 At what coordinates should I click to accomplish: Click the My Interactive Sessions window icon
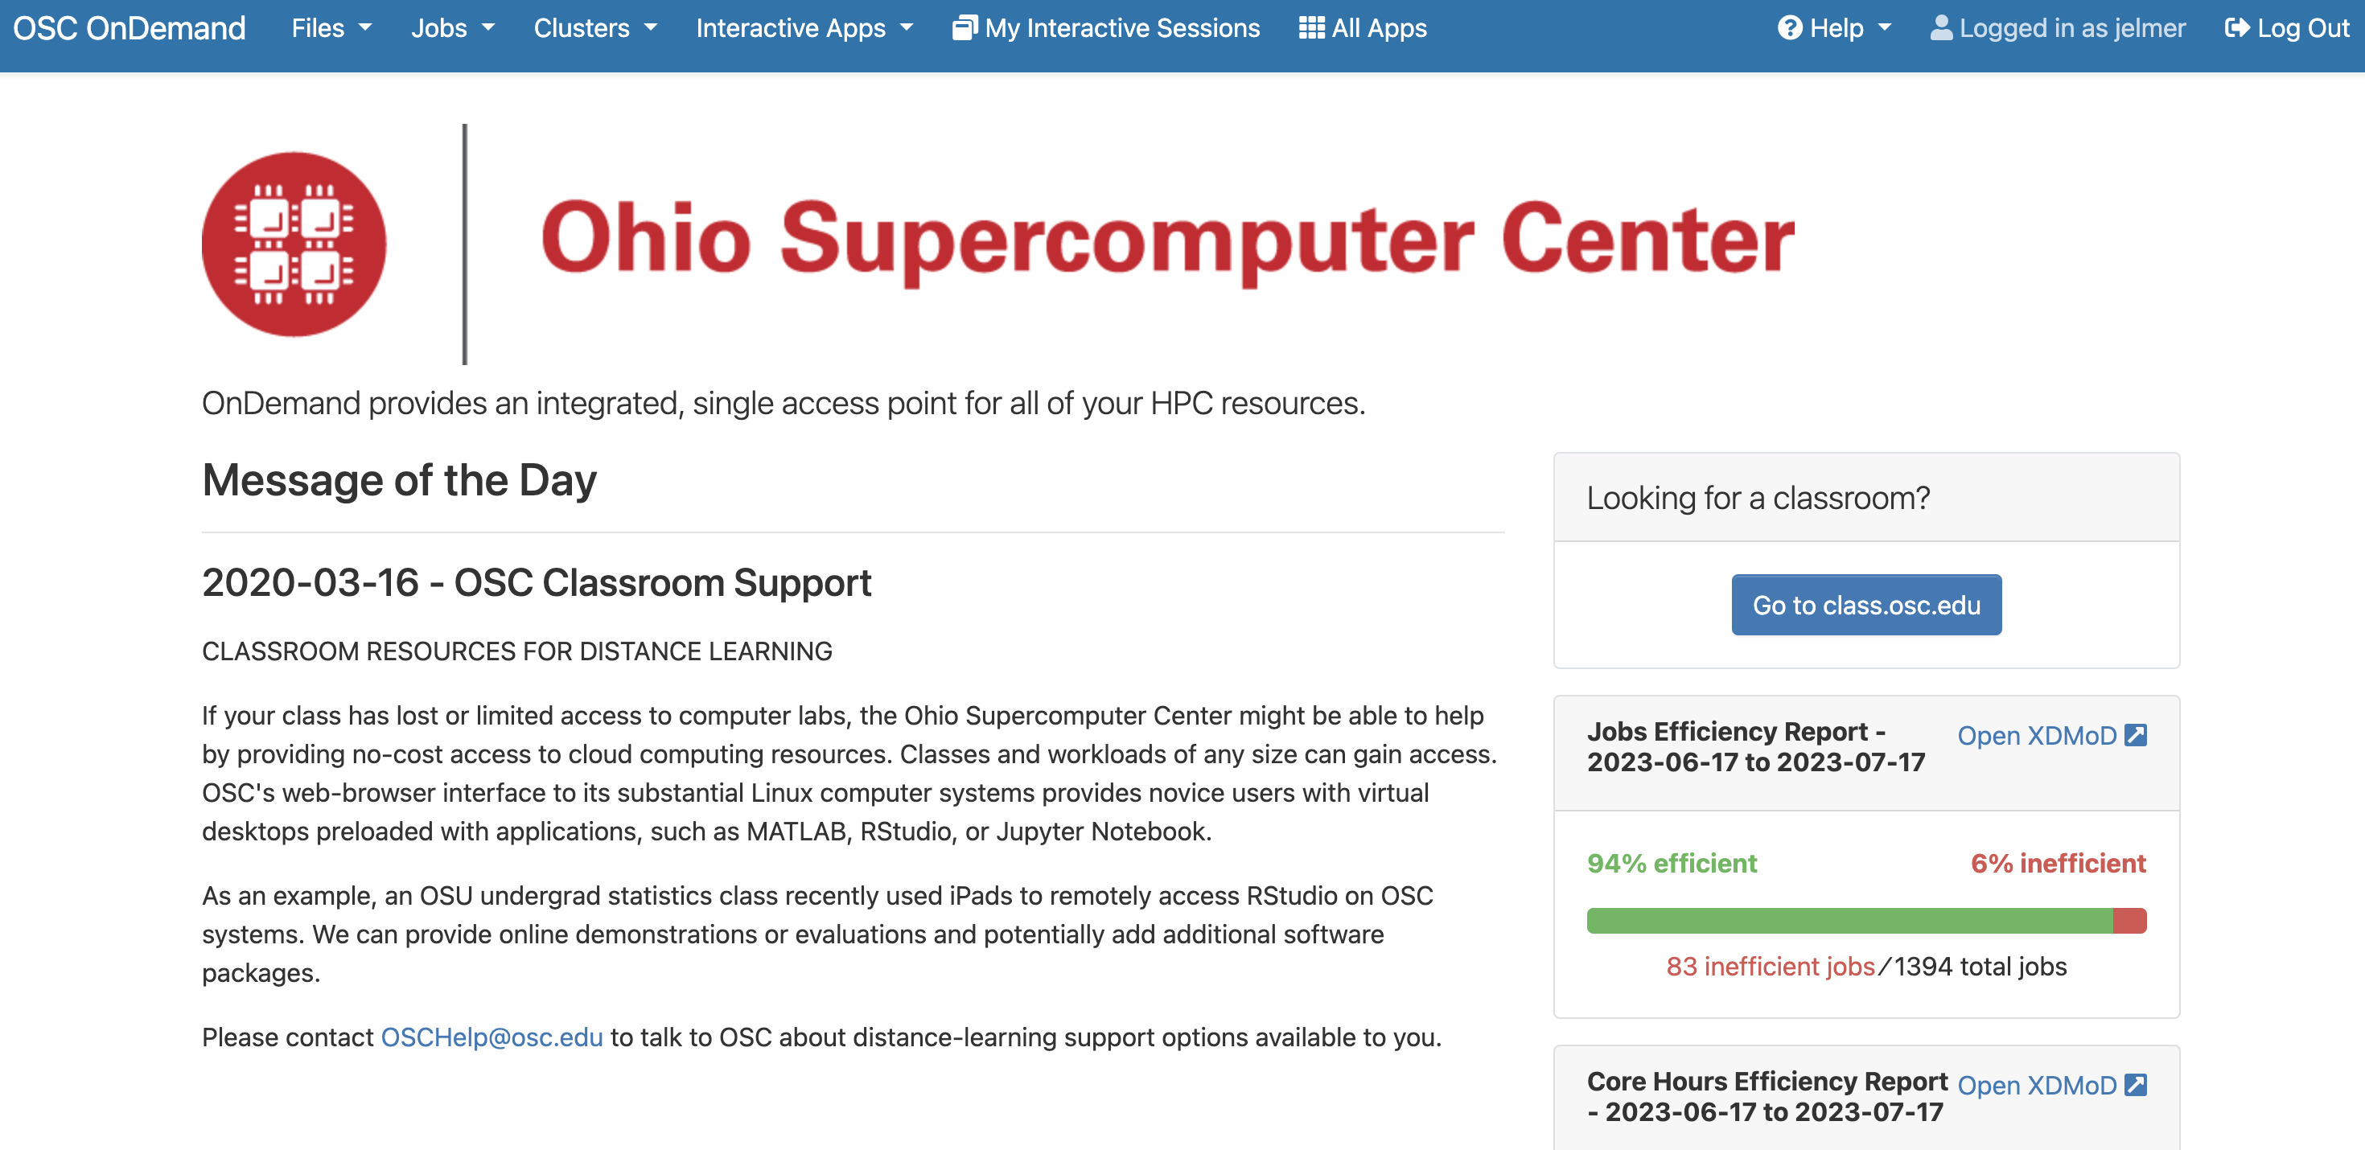(964, 28)
